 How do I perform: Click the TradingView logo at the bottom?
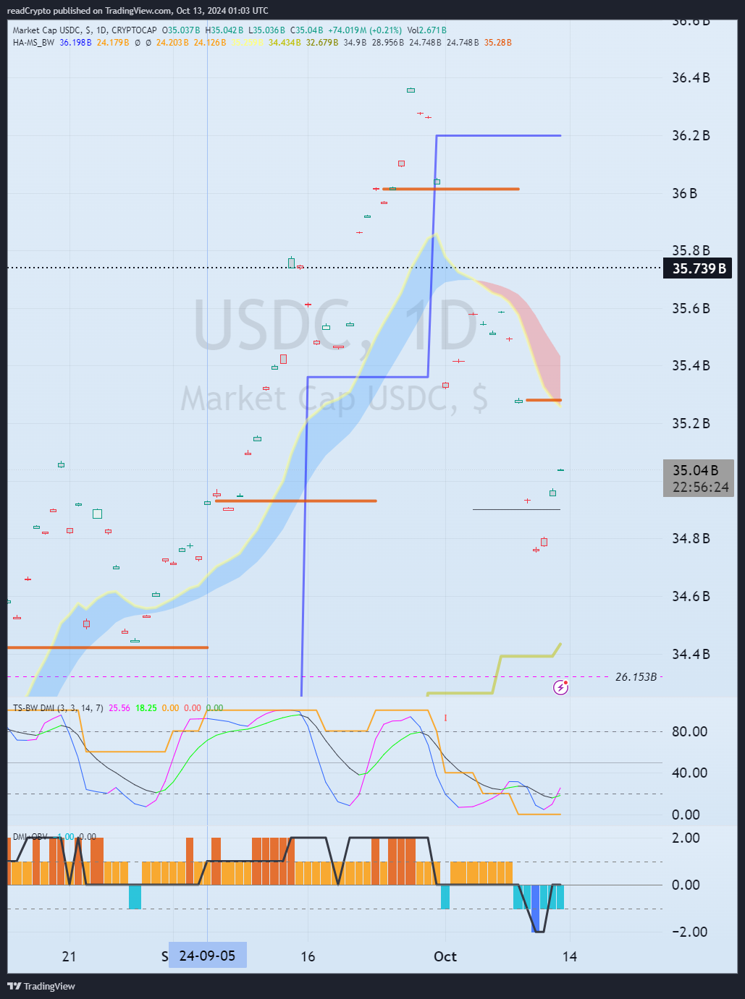[x=41, y=986]
